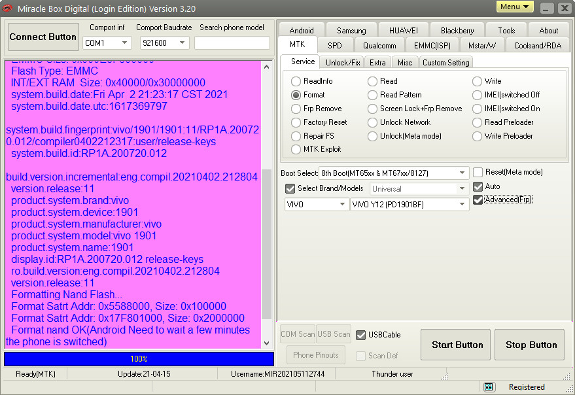The image size is (575, 395).
Task: Select the MTK tab
Action: point(298,44)
